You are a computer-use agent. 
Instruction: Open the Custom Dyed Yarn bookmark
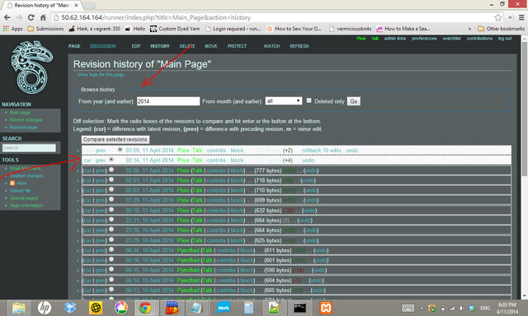tap(175, 29)
